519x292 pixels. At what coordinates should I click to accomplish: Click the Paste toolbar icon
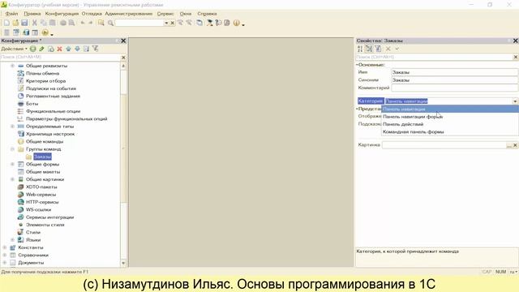52,23
